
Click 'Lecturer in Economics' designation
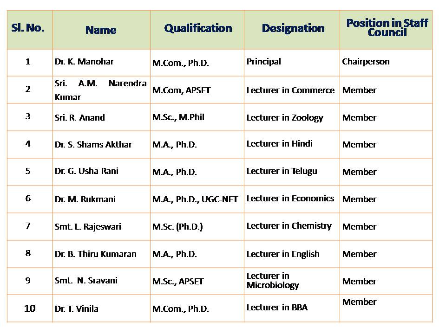pos(290,199)
